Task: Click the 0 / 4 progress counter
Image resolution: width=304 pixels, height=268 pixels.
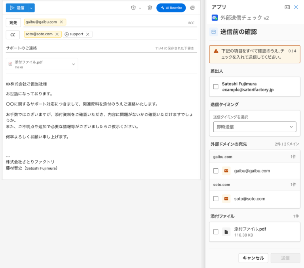Action: point(292,51)
